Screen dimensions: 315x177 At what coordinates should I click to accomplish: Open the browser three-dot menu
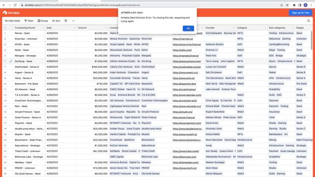tap(311, 5)
